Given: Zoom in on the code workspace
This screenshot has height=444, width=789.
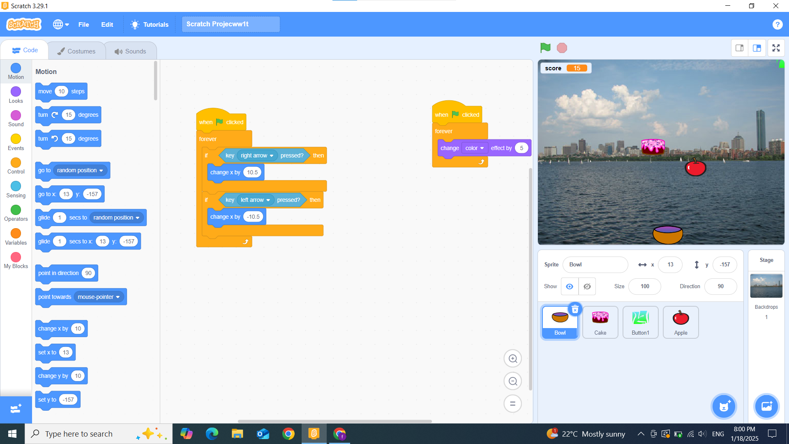Looking at the screenshot, I should [512, 358].
